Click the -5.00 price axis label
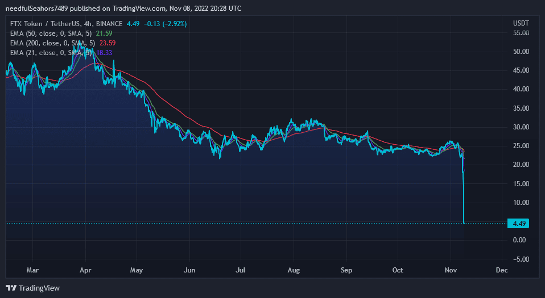The width and height of the screenshot is (545, 298). point(521,259)
